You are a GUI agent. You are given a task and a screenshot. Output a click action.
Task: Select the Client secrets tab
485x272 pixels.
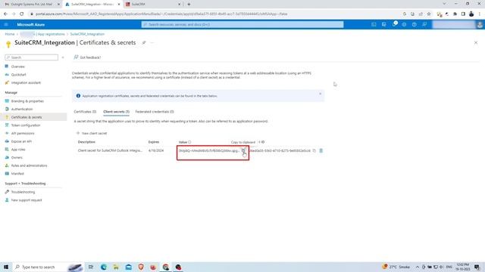[116, 112]
